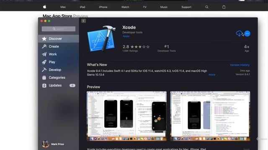The height and width of the screenshot is (150, 268).
Task: Click the Updates download arrow icon
Action: (x=44, y=85)
